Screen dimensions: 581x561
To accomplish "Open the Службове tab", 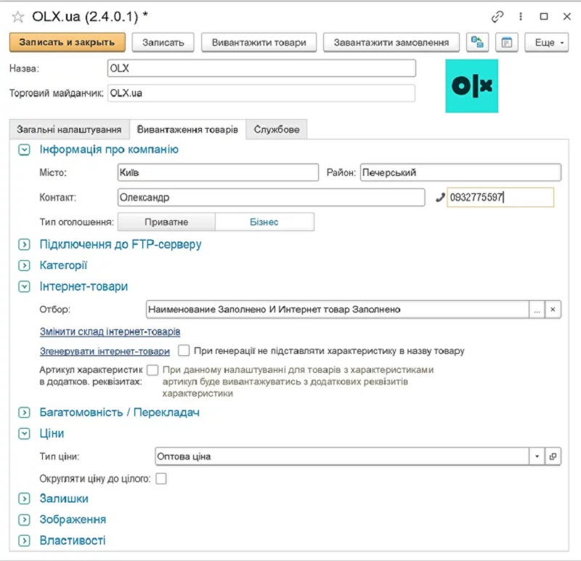I will (277, 130).
